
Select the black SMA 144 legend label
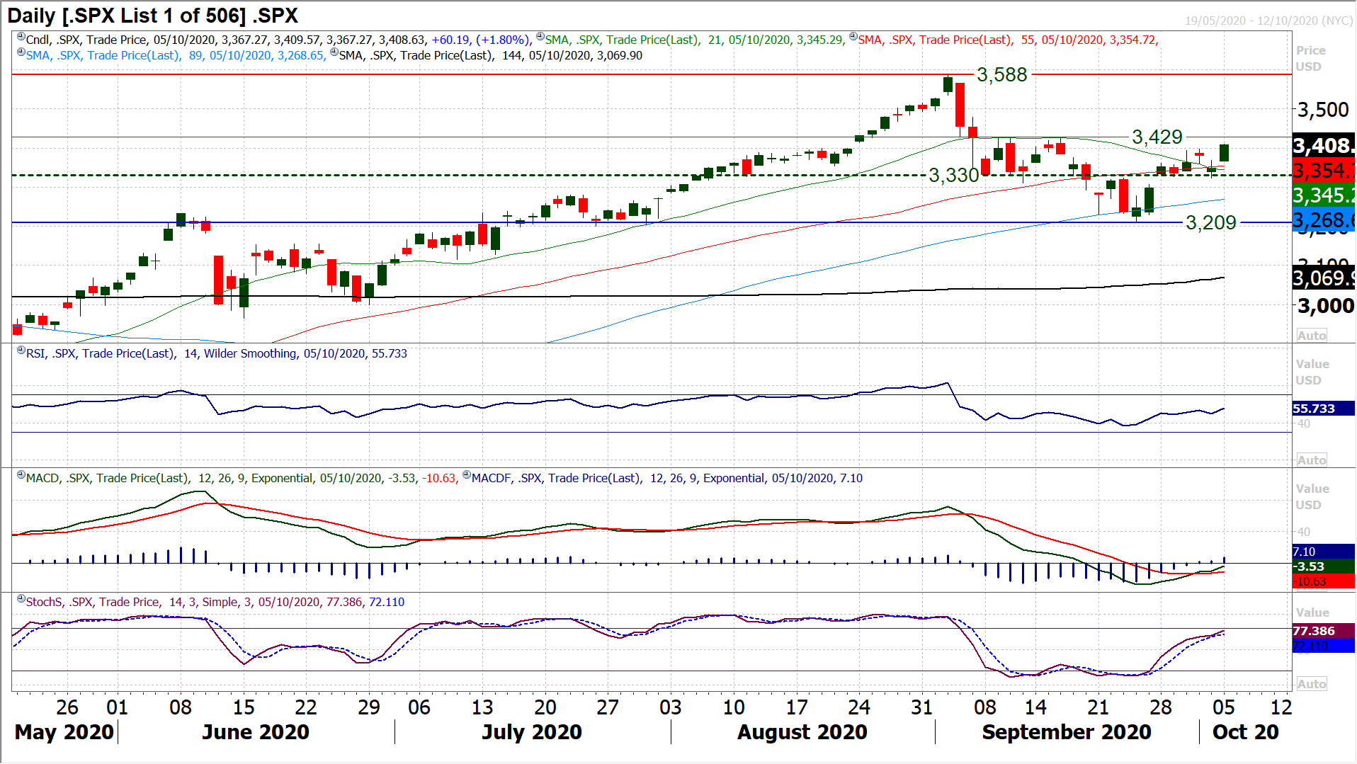point(491,56)
